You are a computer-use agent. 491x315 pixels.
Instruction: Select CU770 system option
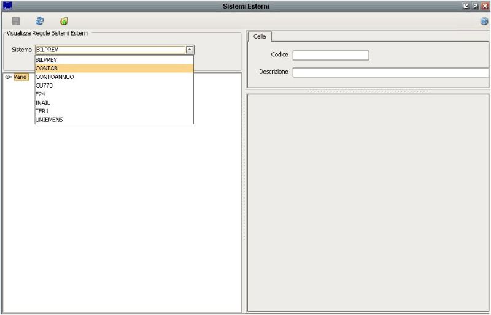click(44, 85)
